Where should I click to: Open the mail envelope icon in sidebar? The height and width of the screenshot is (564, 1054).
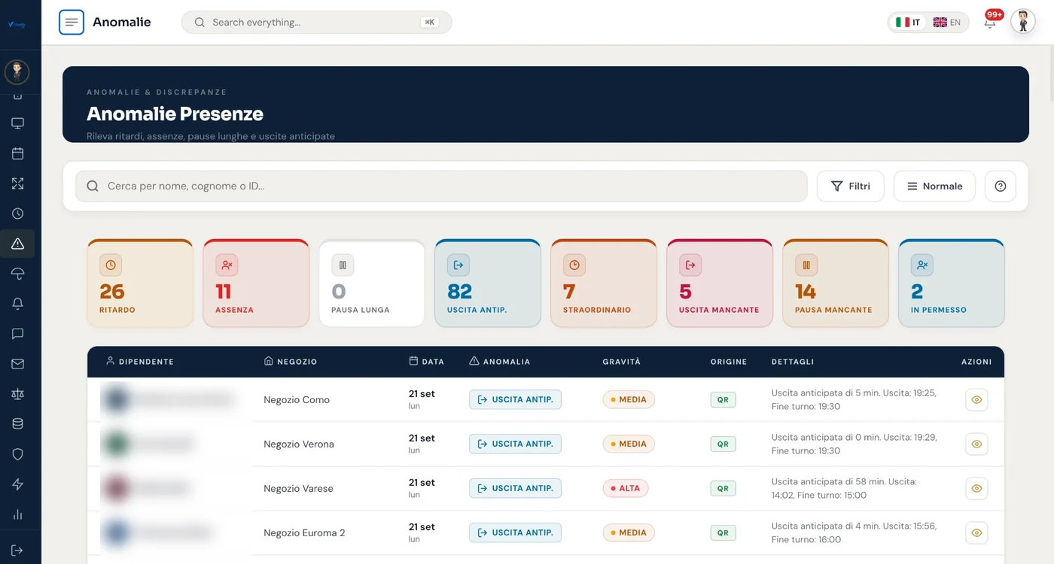pyautogui.click(x=17, y=364)
